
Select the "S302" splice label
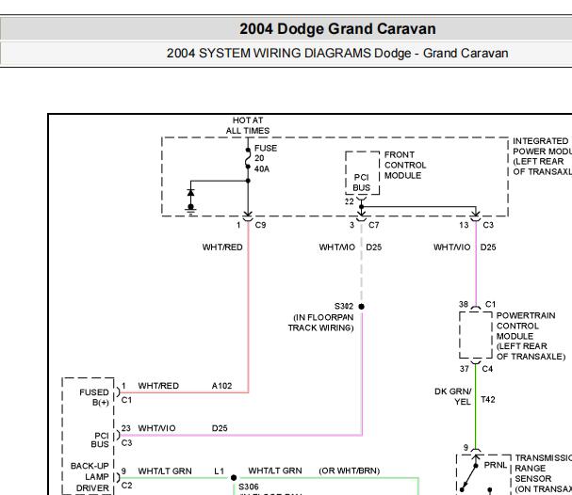(x=344, y=306)
